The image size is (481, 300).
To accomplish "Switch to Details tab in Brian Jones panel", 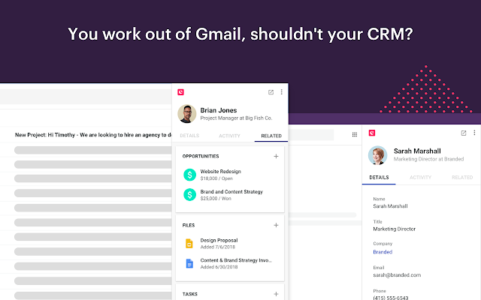I will (x=189, y=136).
